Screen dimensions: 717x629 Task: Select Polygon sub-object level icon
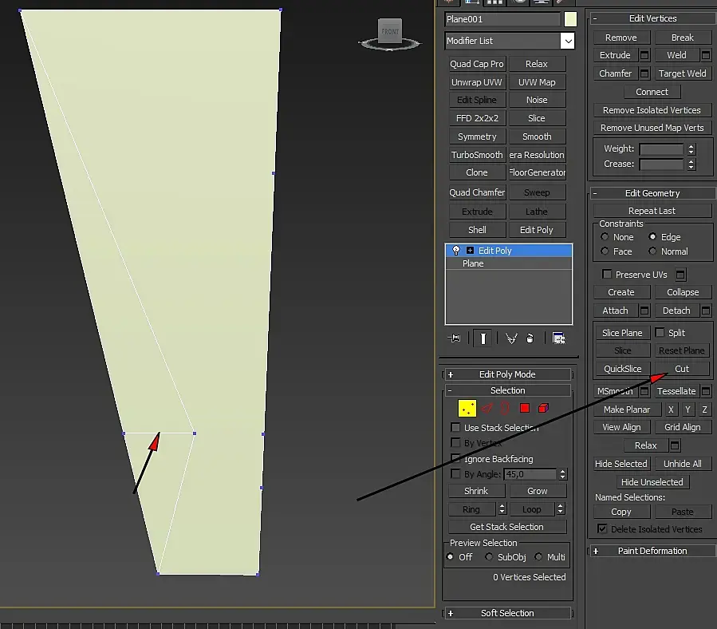tap(524, 409)
